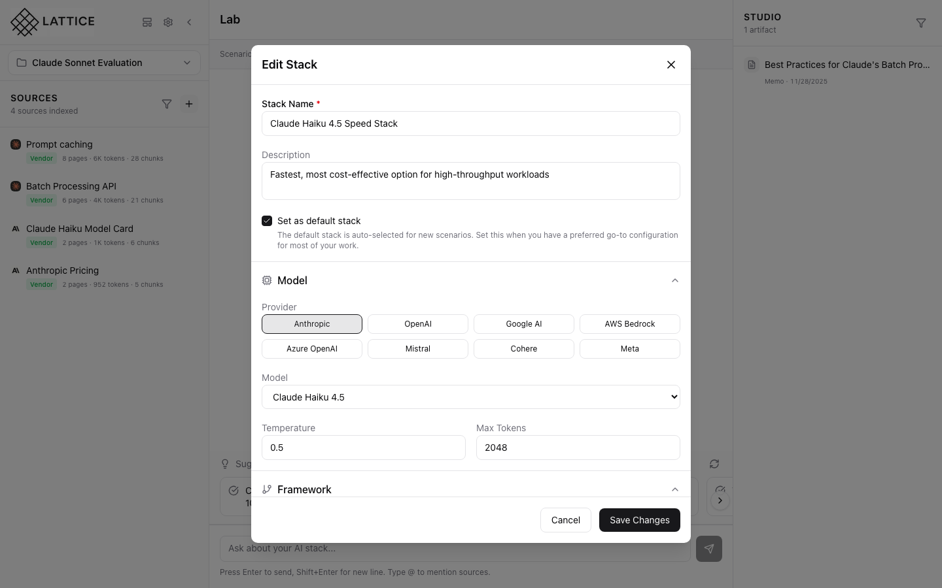Cancel editing the stack

click(x=565, y=520)
